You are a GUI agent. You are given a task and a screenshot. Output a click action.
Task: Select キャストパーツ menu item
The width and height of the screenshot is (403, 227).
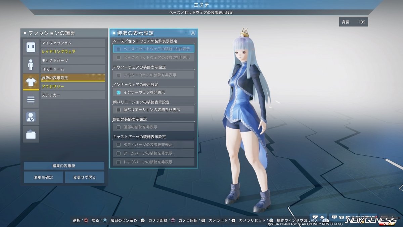pyautogui.click(x=73, y=61)
